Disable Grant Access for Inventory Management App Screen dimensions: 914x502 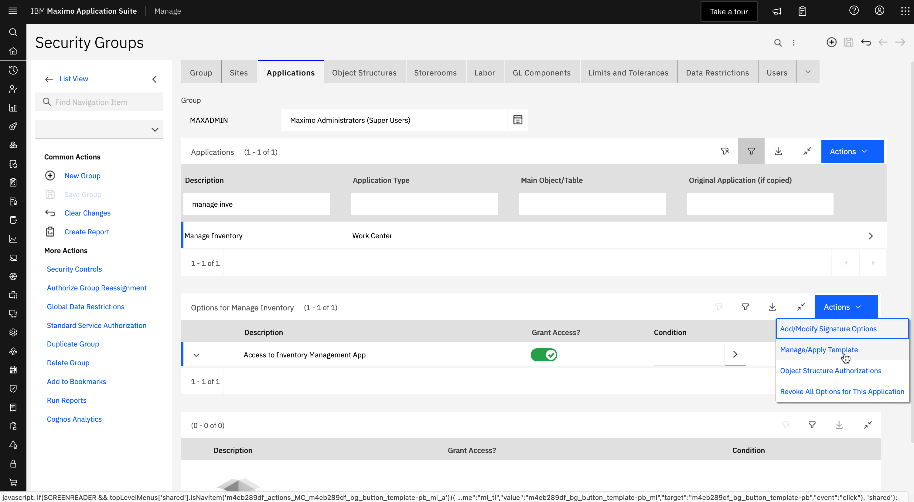[x=544, y=355]
